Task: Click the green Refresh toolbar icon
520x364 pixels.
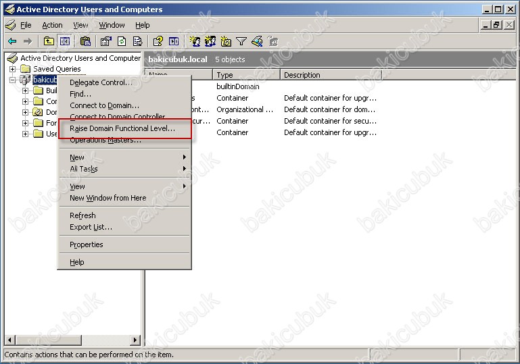Action: [122, 41]
